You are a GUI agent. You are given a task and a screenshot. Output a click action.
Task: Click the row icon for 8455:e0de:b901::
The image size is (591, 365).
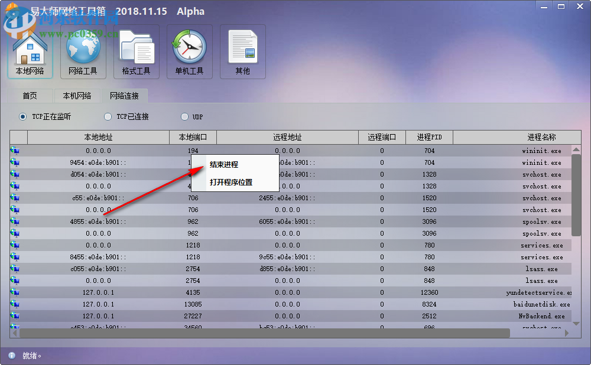(x=15, y=257)
